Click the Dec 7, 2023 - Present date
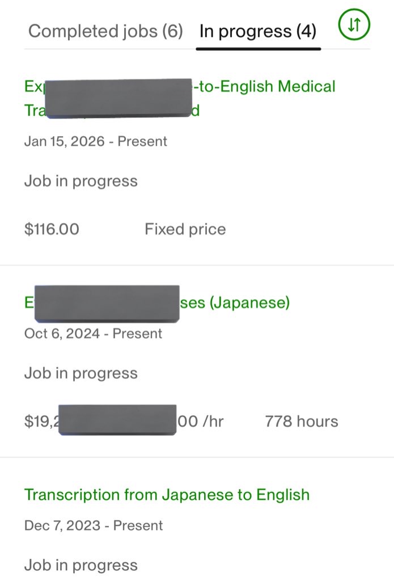 click(x=94, y=525)
